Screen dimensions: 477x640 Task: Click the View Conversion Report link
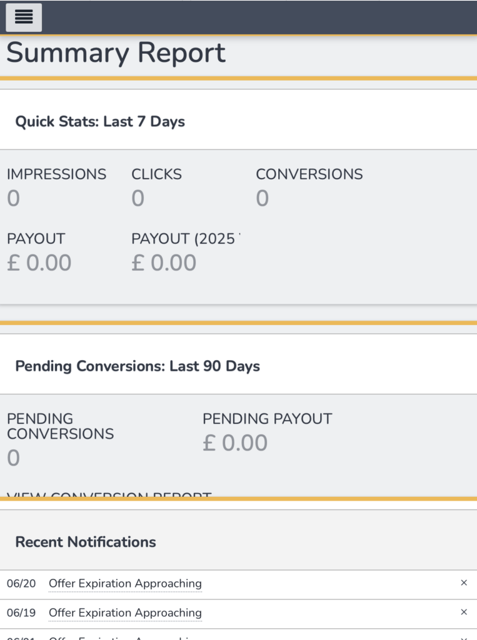pyautogui.click(x=109, y=496)
